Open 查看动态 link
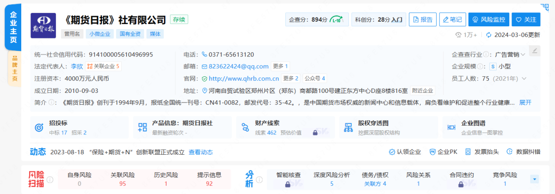555x194 pixels. coord(201,152)
